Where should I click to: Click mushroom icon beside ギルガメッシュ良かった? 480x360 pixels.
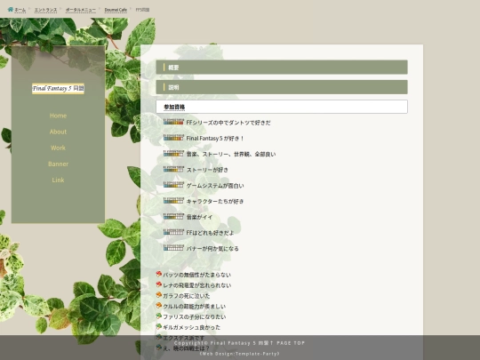[158, 326]
